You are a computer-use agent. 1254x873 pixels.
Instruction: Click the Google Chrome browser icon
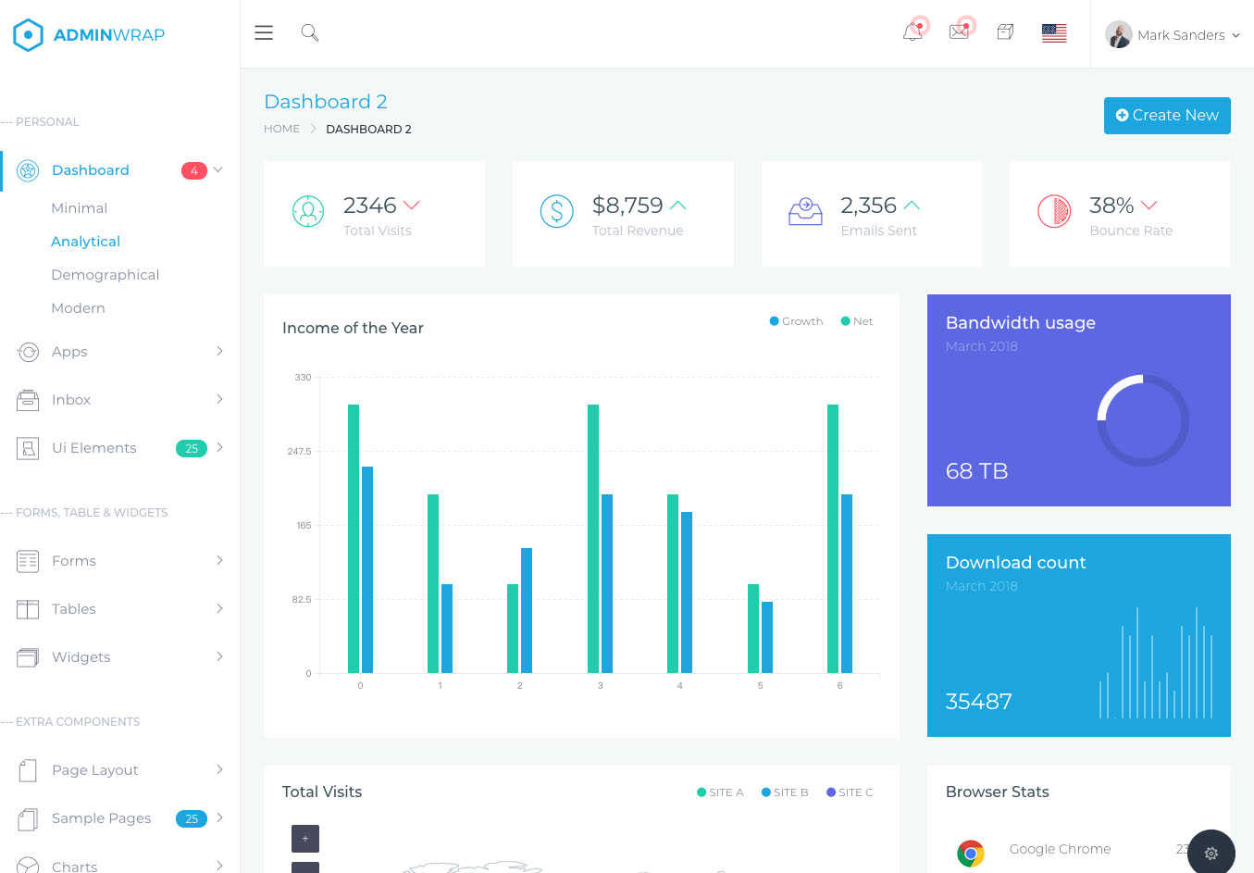tap(970, 853)
